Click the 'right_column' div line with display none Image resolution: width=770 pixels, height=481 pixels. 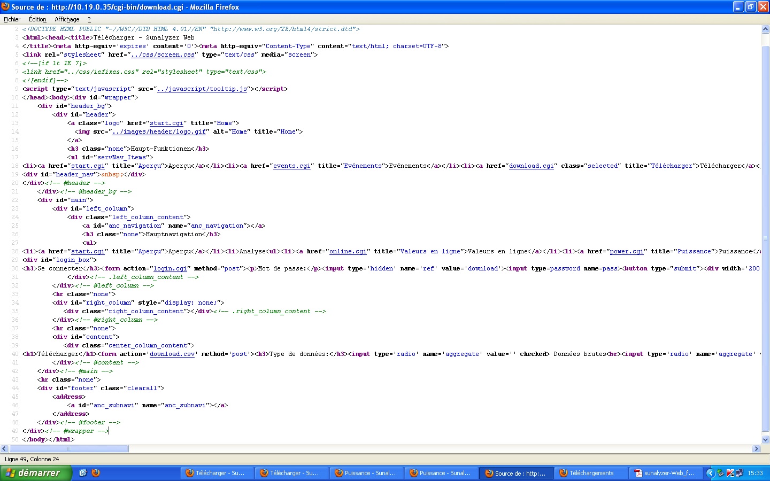click(x=138, y=302)
